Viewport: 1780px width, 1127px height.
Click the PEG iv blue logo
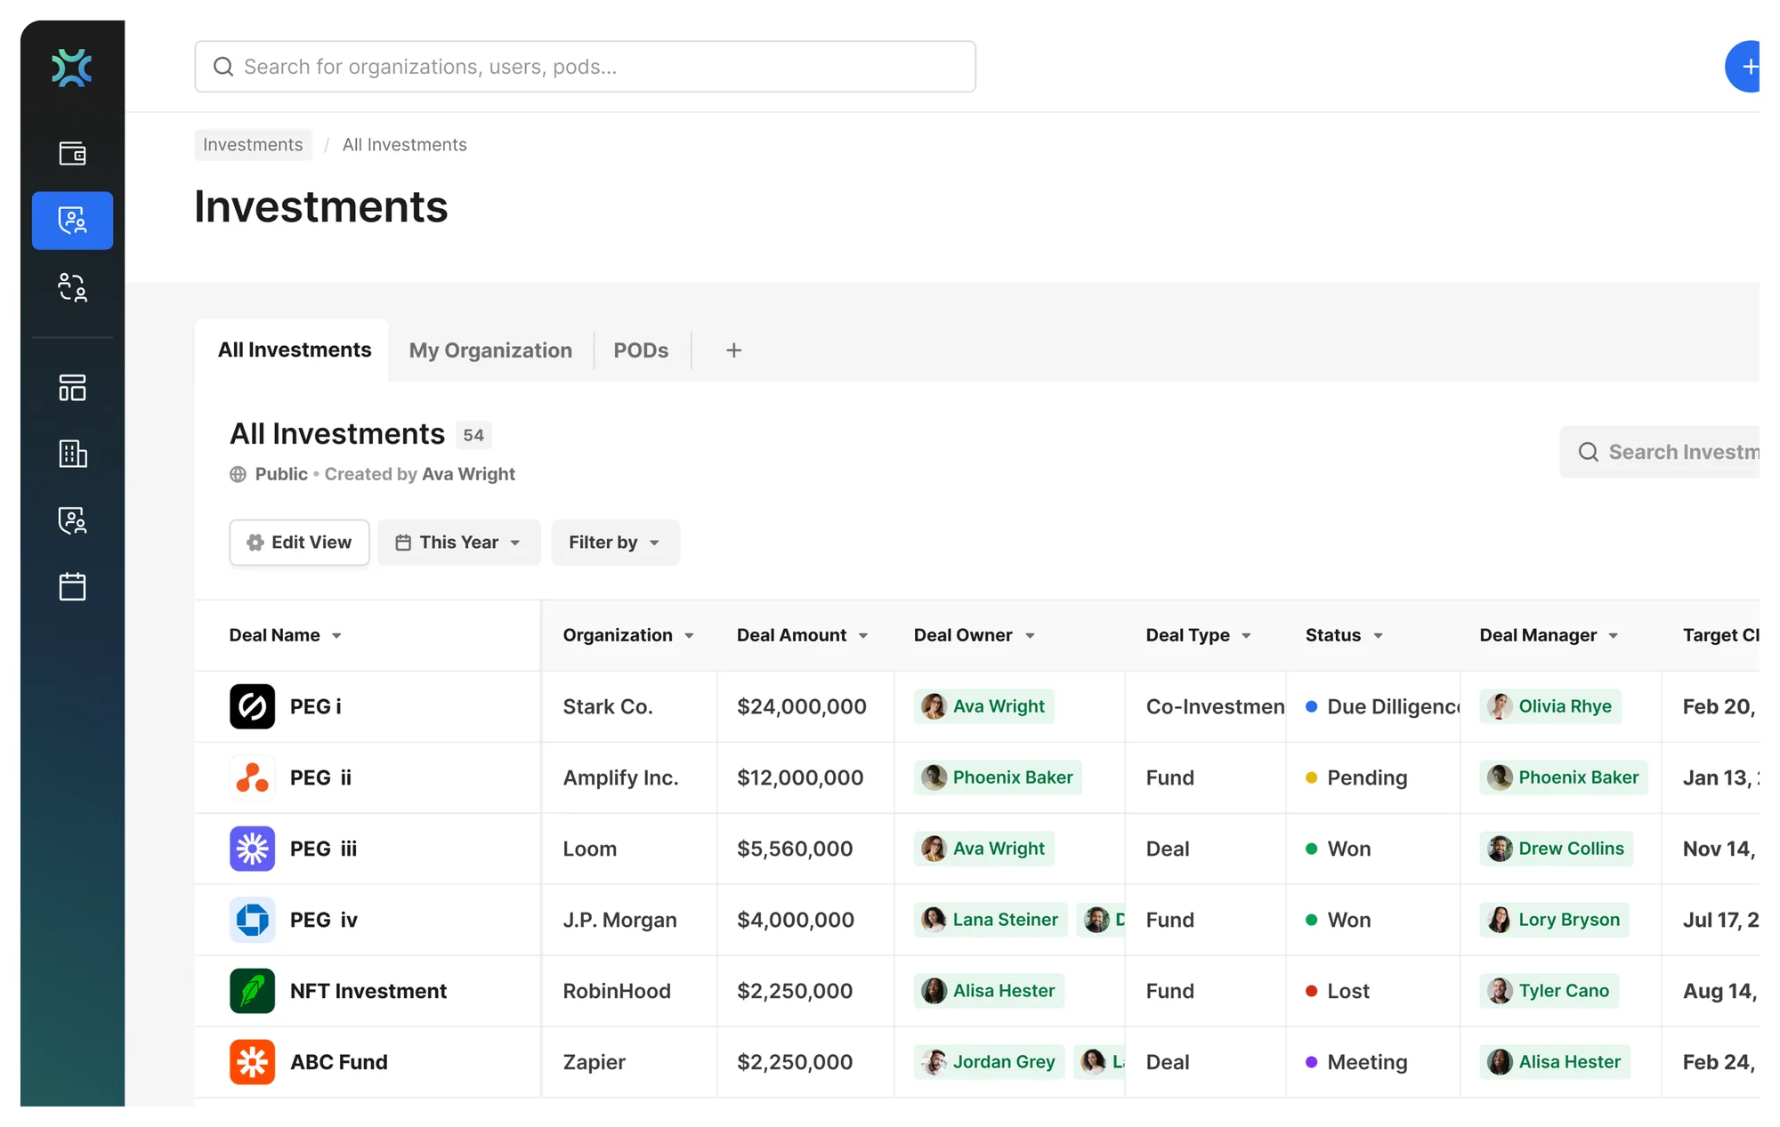click(252, 920)
